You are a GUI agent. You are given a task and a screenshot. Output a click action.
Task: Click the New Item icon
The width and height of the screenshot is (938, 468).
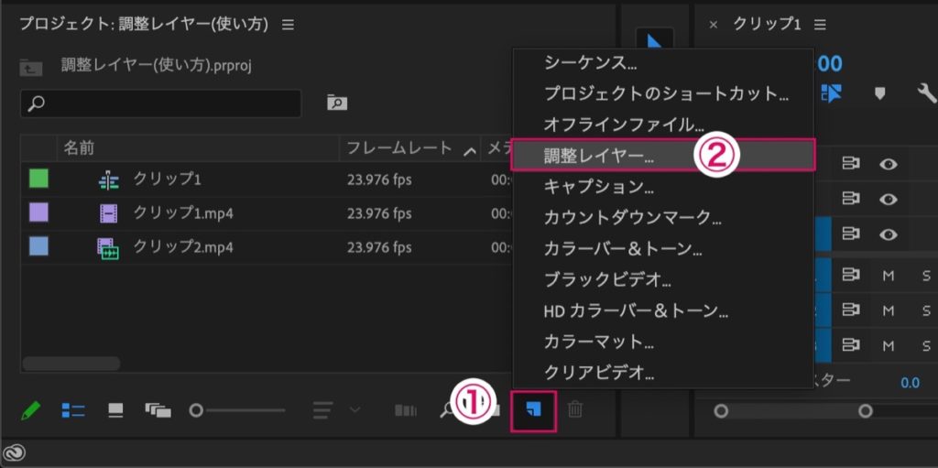[533, 410]
